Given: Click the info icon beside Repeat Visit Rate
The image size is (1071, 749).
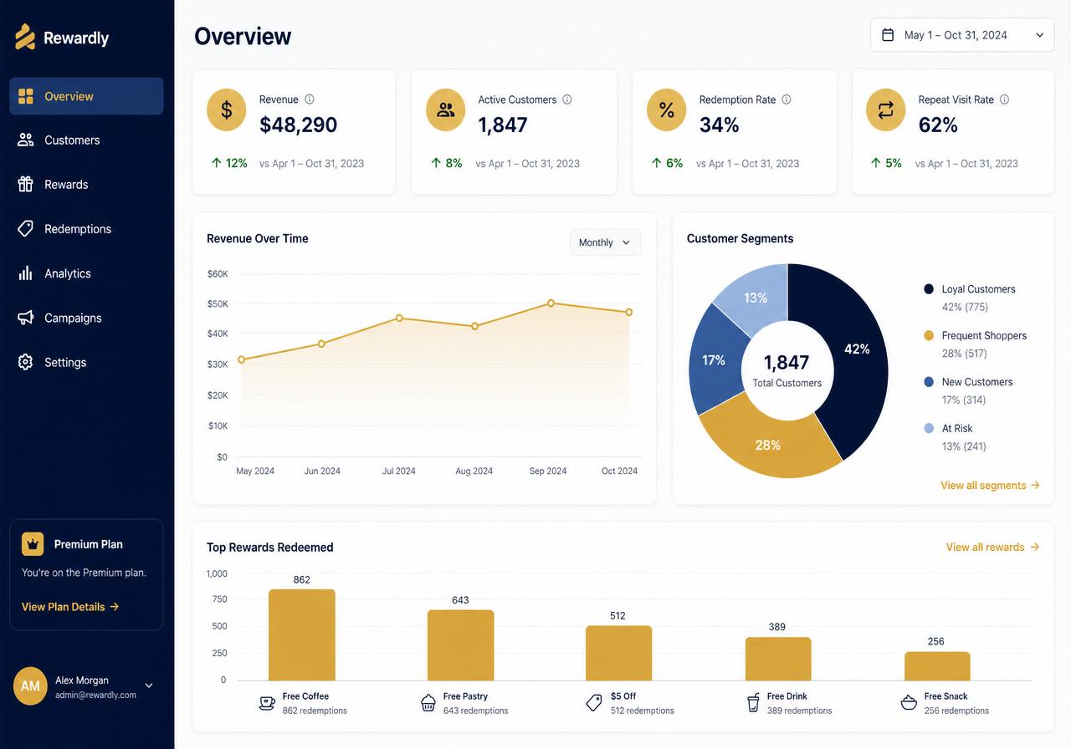Looking at the screenshot, I should click(1005, 99).
